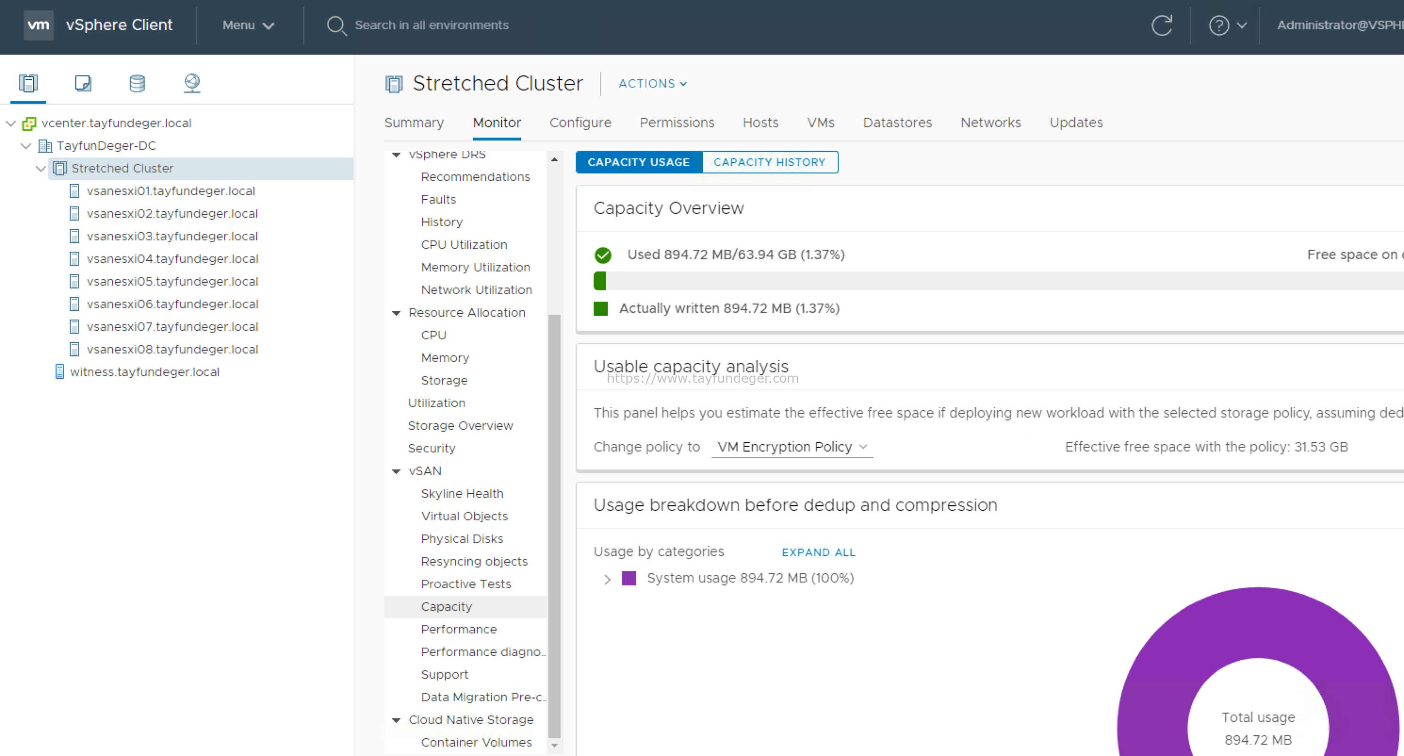This screenshot has width=1404, height=756.
Task: Open the Menu dropdown in header
Action: (248, 25)
